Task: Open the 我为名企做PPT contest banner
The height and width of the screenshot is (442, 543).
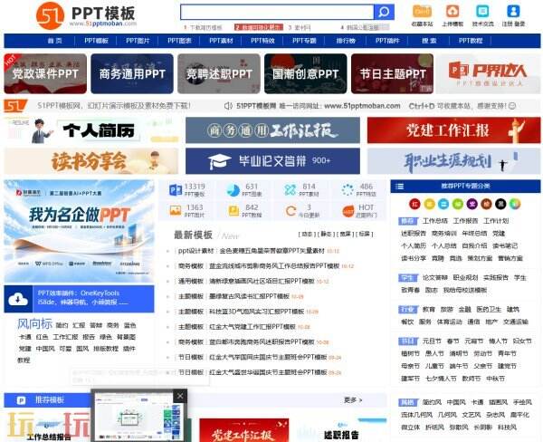Action: tap(79, 231)
